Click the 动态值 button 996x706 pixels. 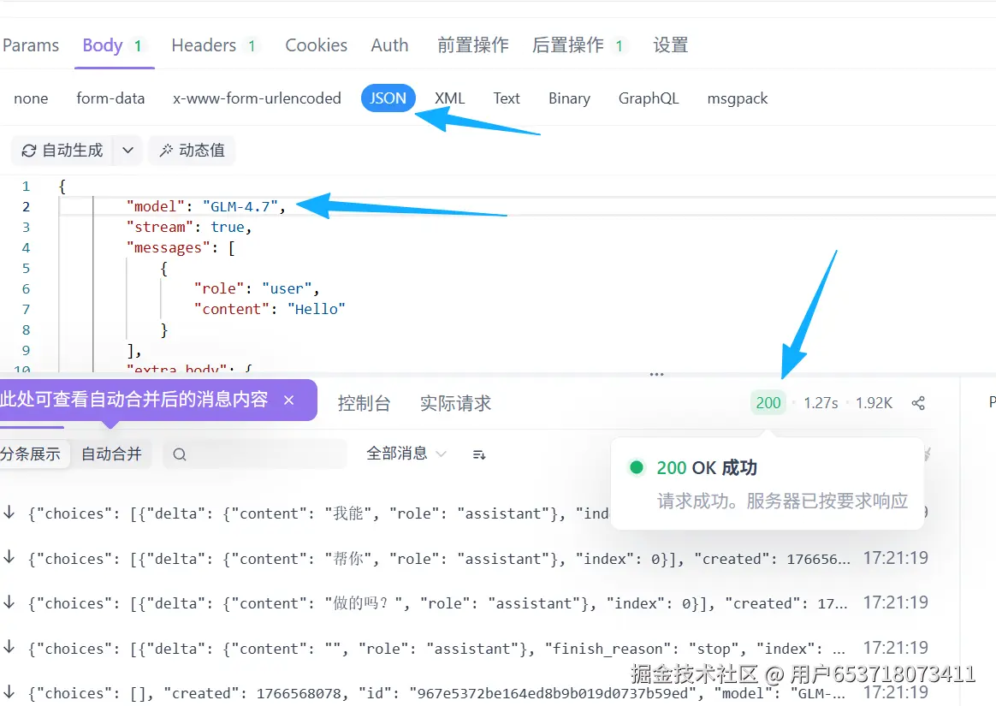click(x=192, y=151)
